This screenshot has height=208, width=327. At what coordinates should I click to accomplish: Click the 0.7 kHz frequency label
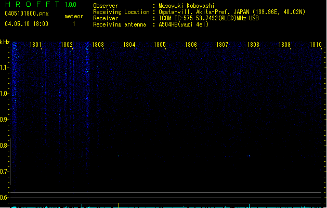4,172
